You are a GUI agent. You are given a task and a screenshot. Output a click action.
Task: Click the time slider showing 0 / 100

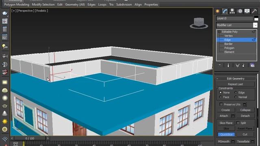(30, 138)
